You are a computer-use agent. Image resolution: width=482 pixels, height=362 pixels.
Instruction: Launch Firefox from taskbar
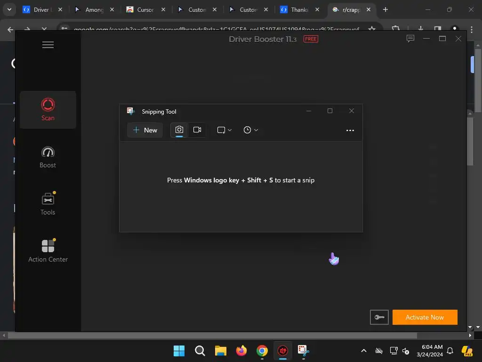click(x=241, y=351)
